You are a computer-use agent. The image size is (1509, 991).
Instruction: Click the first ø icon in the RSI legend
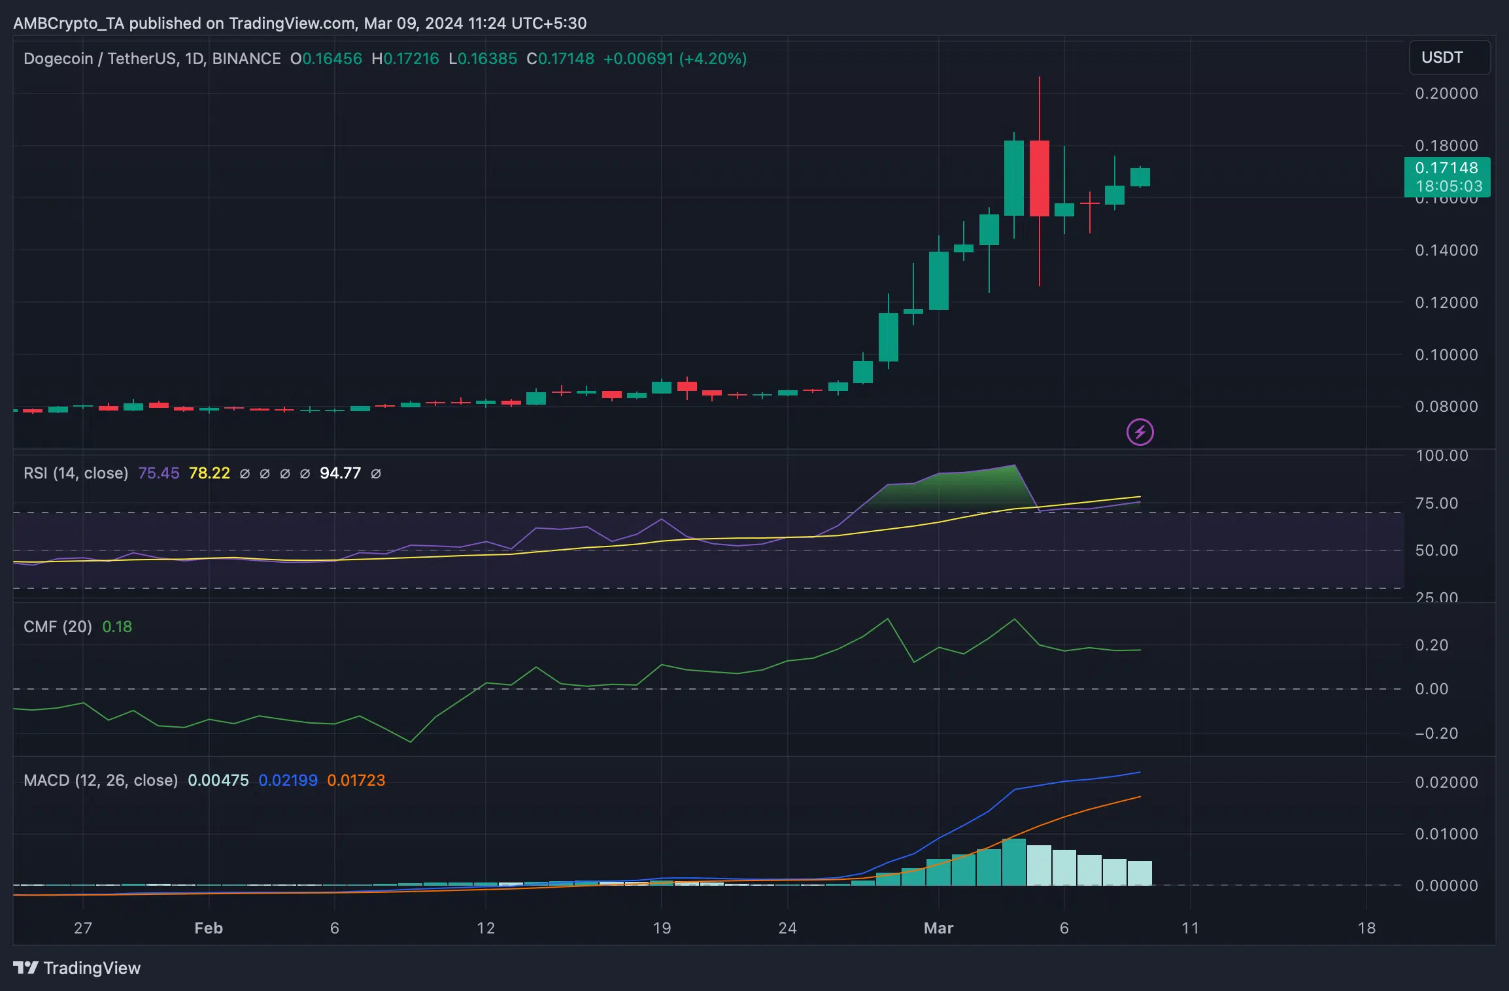(x=244, y=473)
